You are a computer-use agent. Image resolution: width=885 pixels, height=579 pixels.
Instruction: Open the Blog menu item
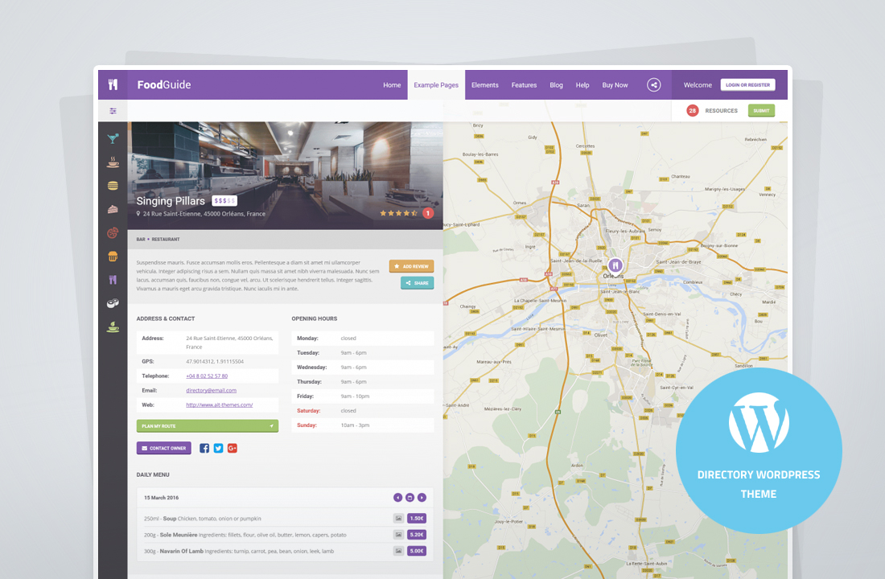click(556, 85)
